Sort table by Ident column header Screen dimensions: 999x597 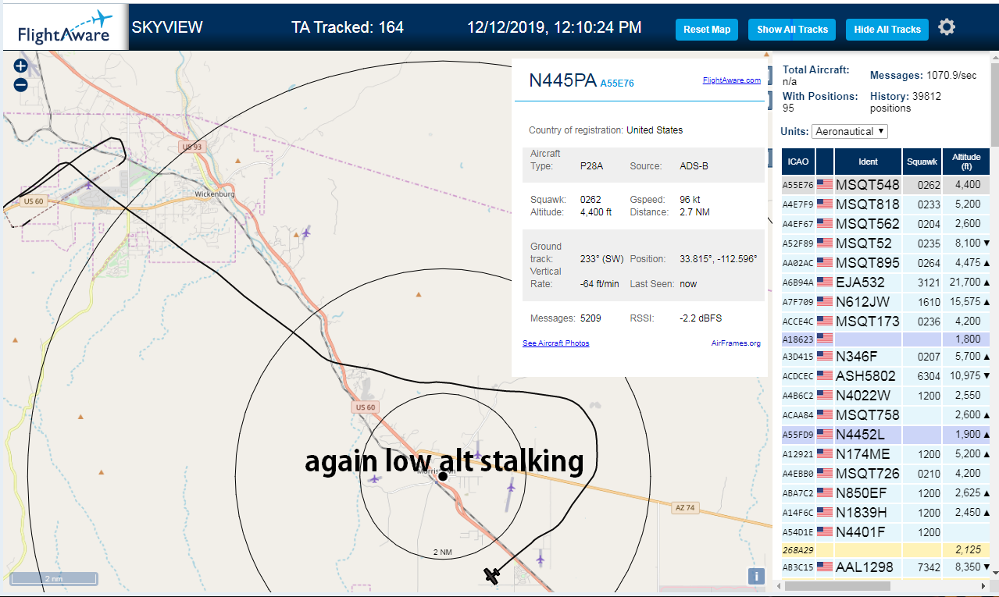point(868,162)
